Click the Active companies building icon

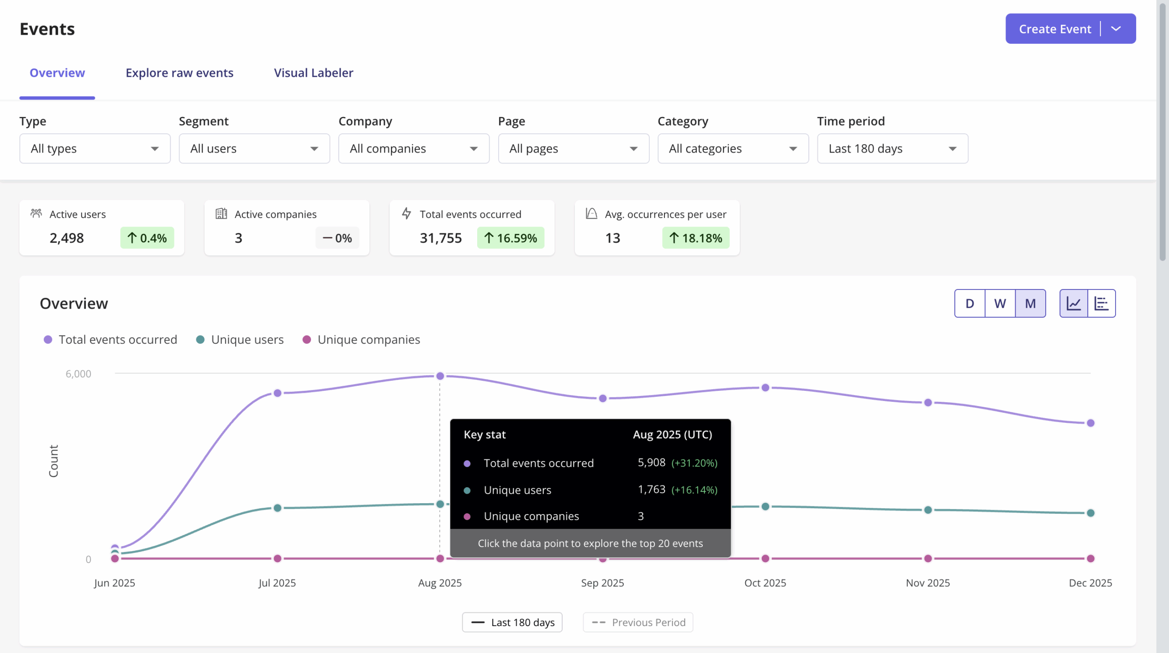tap(222, 213)
